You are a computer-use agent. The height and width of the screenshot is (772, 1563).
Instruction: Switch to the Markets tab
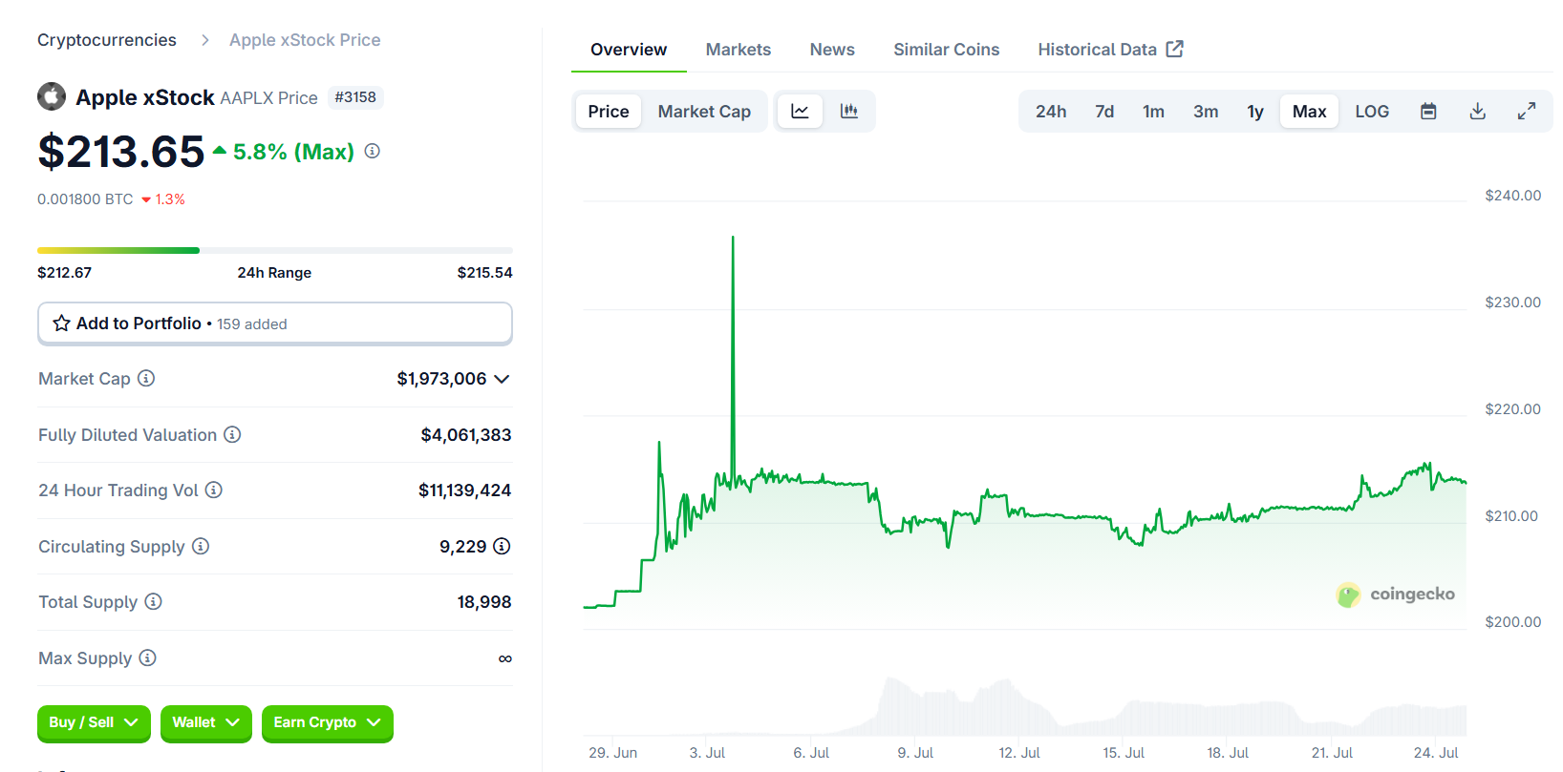(739, 50)
